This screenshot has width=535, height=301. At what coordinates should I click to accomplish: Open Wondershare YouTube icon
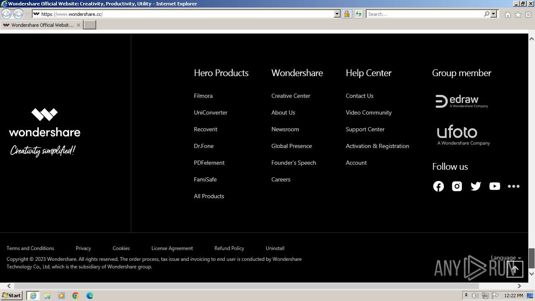tap(494, 186)
